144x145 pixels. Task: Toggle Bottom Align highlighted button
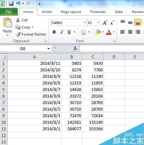point(138,23)
